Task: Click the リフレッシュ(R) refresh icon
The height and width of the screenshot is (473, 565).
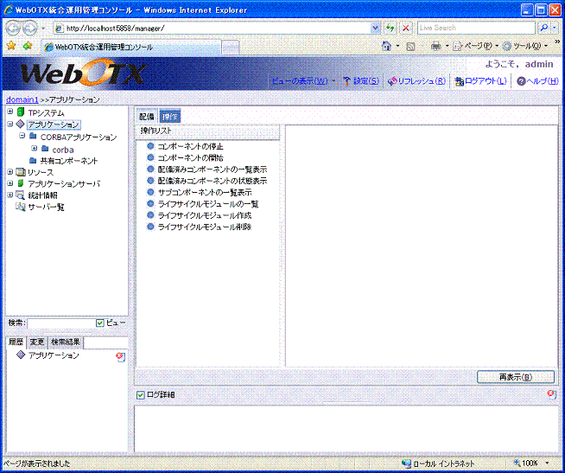Action: coord(392,81)
